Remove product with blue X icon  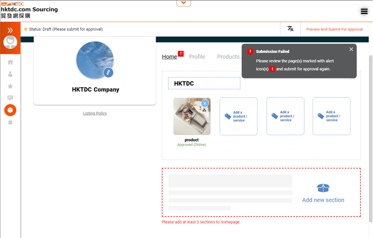coord(205,103)
